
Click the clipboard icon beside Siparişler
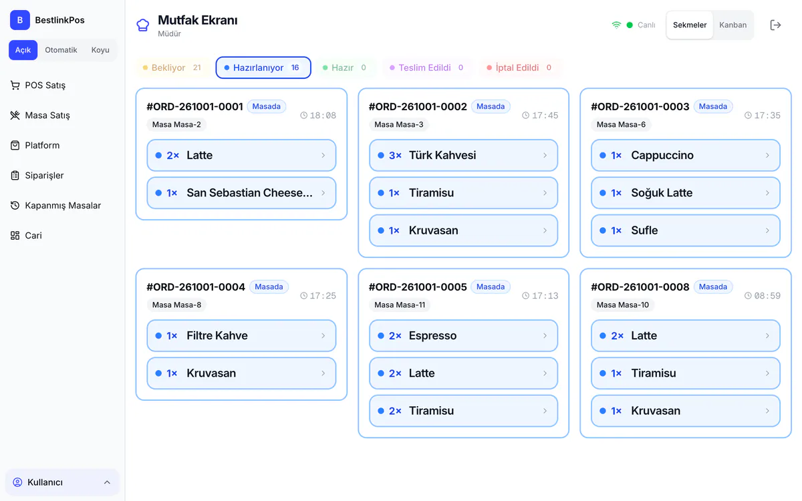[15, 176]
